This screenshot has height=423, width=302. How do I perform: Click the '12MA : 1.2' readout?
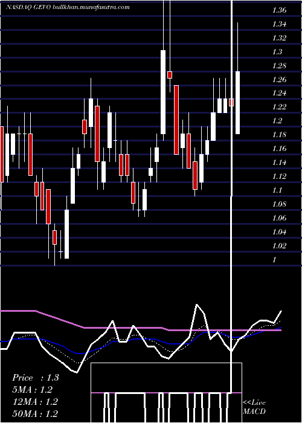(35, 401)
